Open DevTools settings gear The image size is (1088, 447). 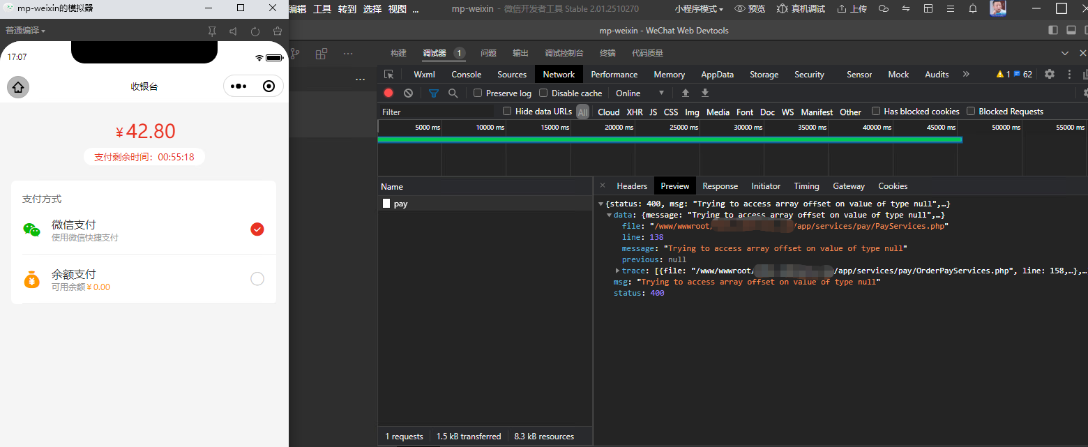pos(1050,74)
